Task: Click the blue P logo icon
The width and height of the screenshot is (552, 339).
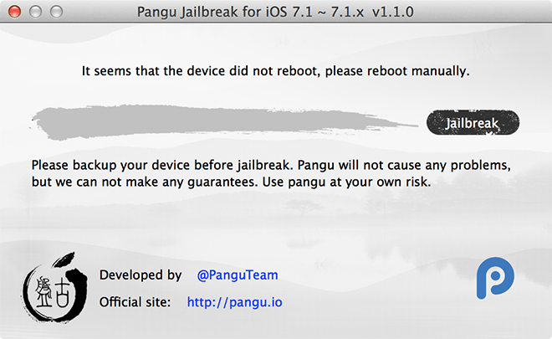Action: [x=495, y=278]
